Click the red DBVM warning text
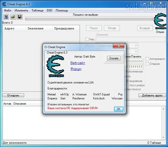 pos(72,108)
